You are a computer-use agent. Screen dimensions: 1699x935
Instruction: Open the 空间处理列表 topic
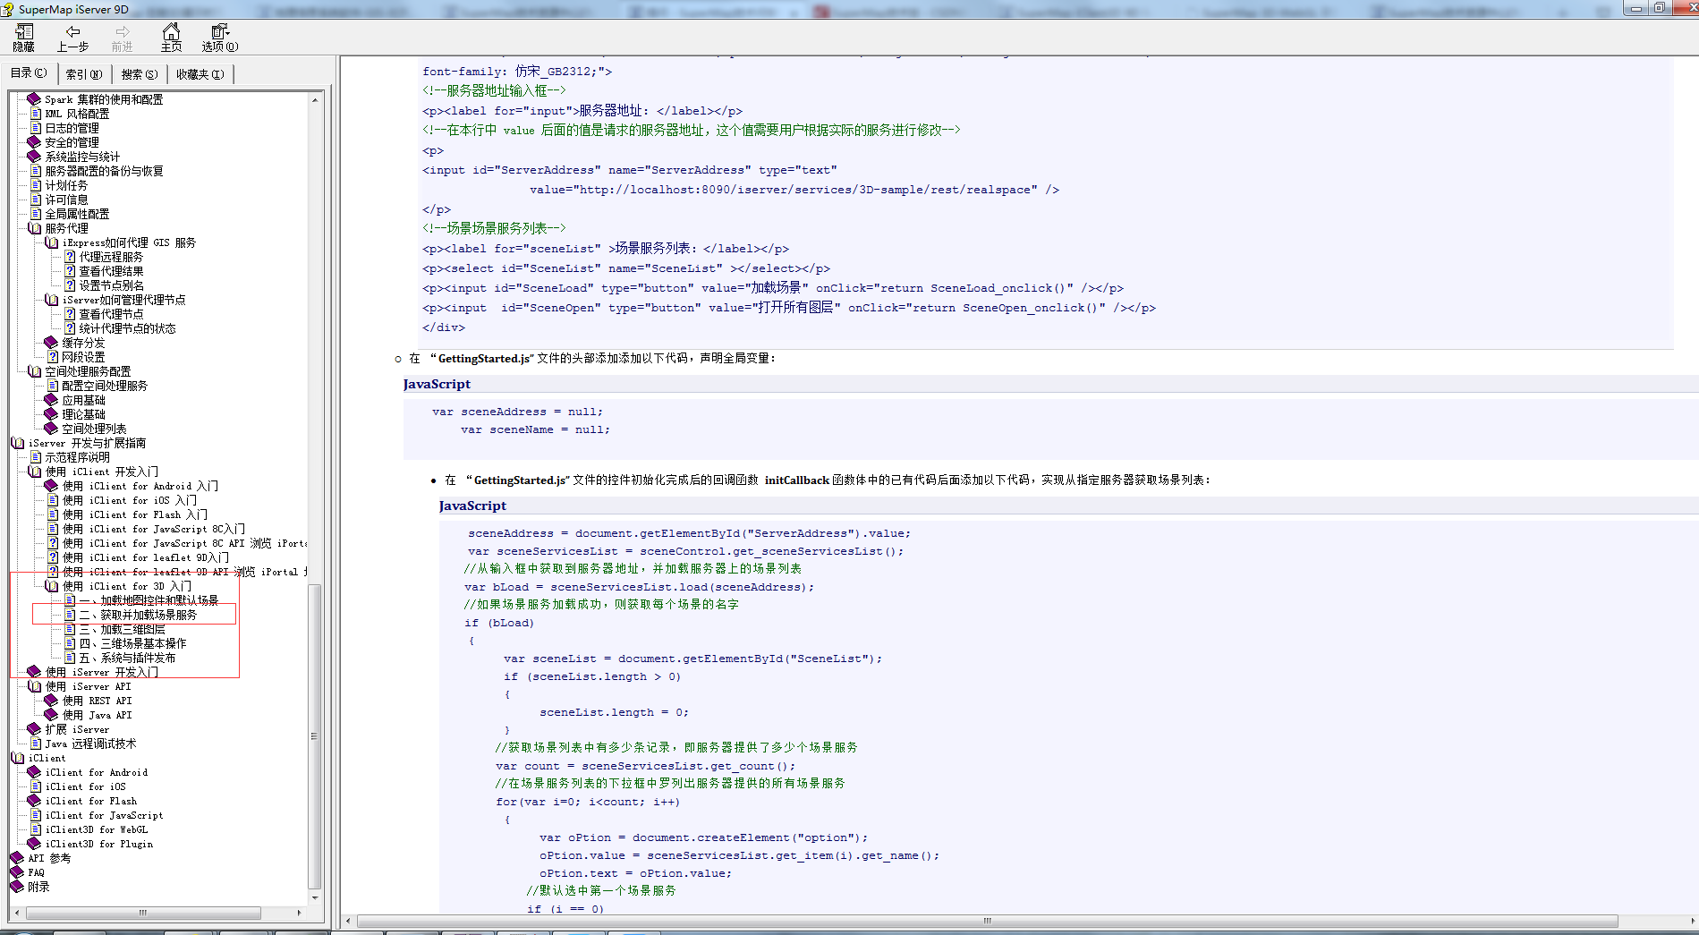(x=94, y=429)
